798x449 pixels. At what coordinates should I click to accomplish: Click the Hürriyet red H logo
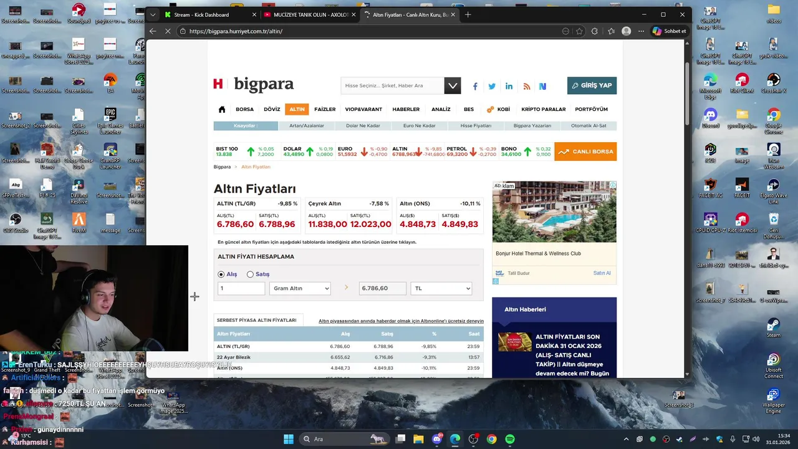tap(218, 84)
